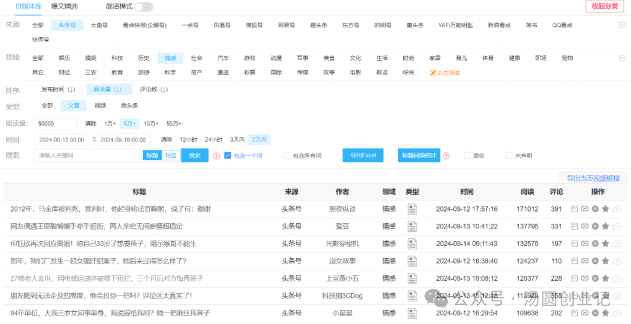Select 标题 search mode
631x324 pixels.
click(x=152, y=156)
